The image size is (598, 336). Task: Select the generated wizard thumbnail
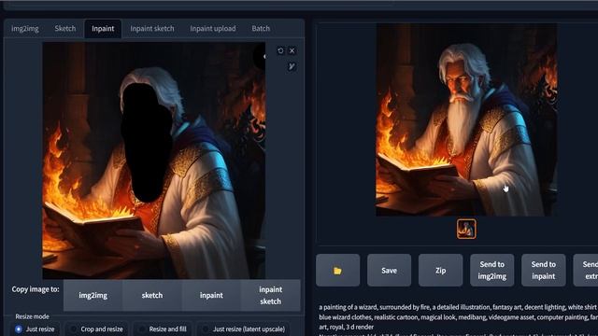[x=466, y=229]
